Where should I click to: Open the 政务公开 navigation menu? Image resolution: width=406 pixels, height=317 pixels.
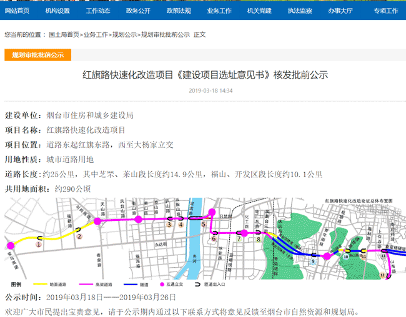pos(138,11)
